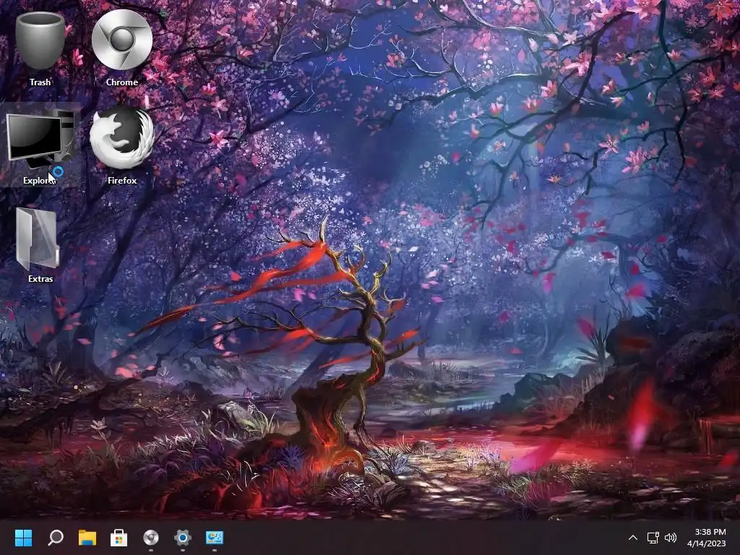Click the Chrome label text
The height and width of the screenshot is (555, 740).
(x=121, y=82)
